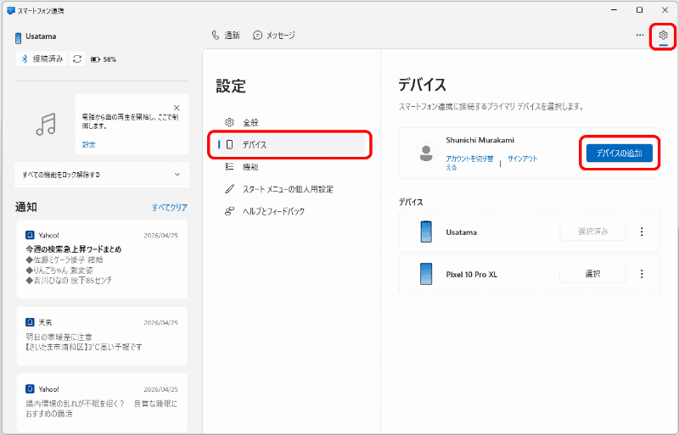Viewport: 679px width, 435px height.
Task: Click the music note icon
Action: 46,124
